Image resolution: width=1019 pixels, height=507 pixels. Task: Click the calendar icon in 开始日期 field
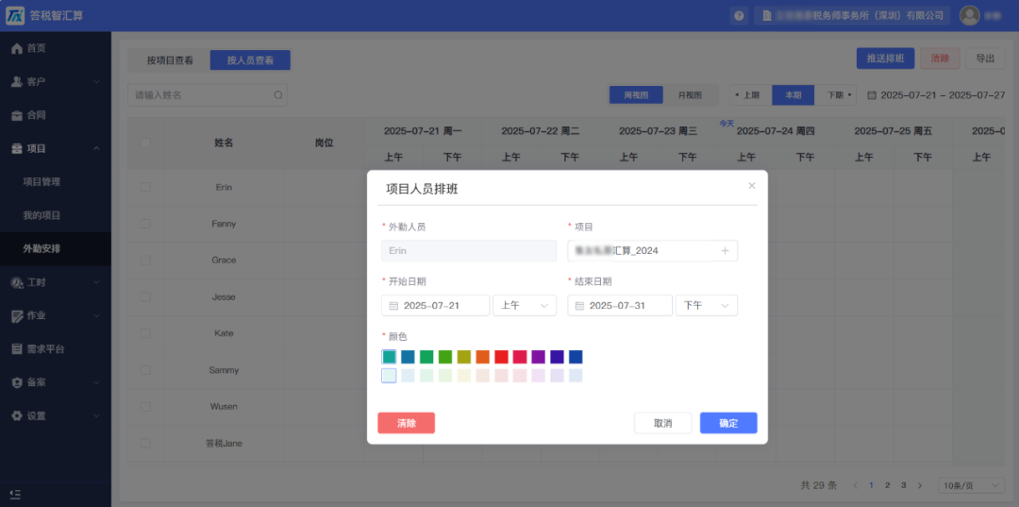pos(393,306)
